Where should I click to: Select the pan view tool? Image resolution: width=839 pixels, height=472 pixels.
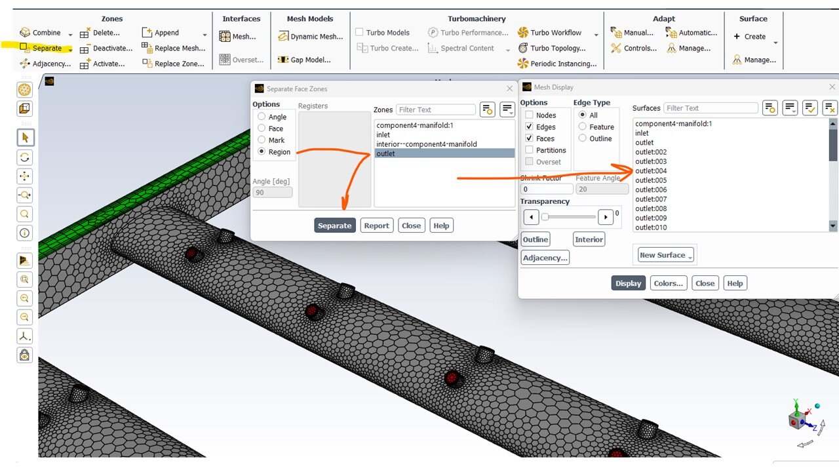coord(24,176)
